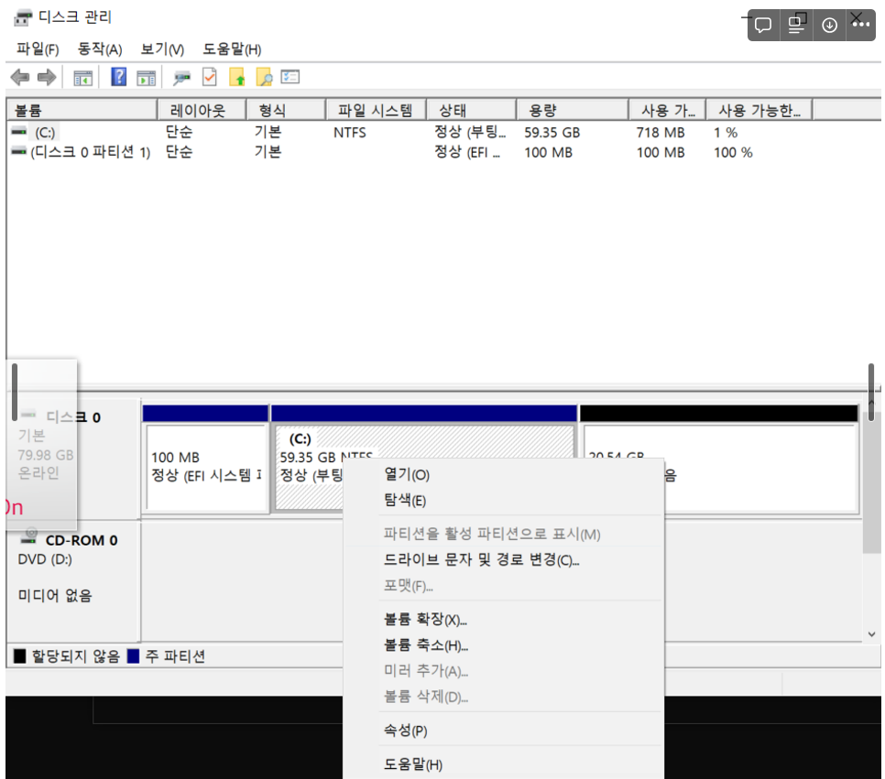Viewport: 885px width, 779px height.
Task: Click the 100 % free percent cell
Action: pos(733,152)
